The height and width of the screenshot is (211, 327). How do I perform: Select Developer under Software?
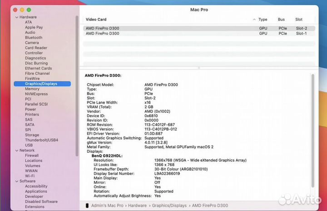point(34,196)
